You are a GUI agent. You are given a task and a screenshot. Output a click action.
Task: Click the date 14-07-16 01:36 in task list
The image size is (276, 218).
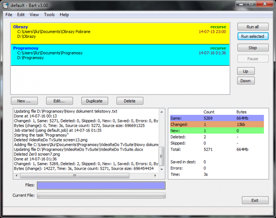(212, 53)
